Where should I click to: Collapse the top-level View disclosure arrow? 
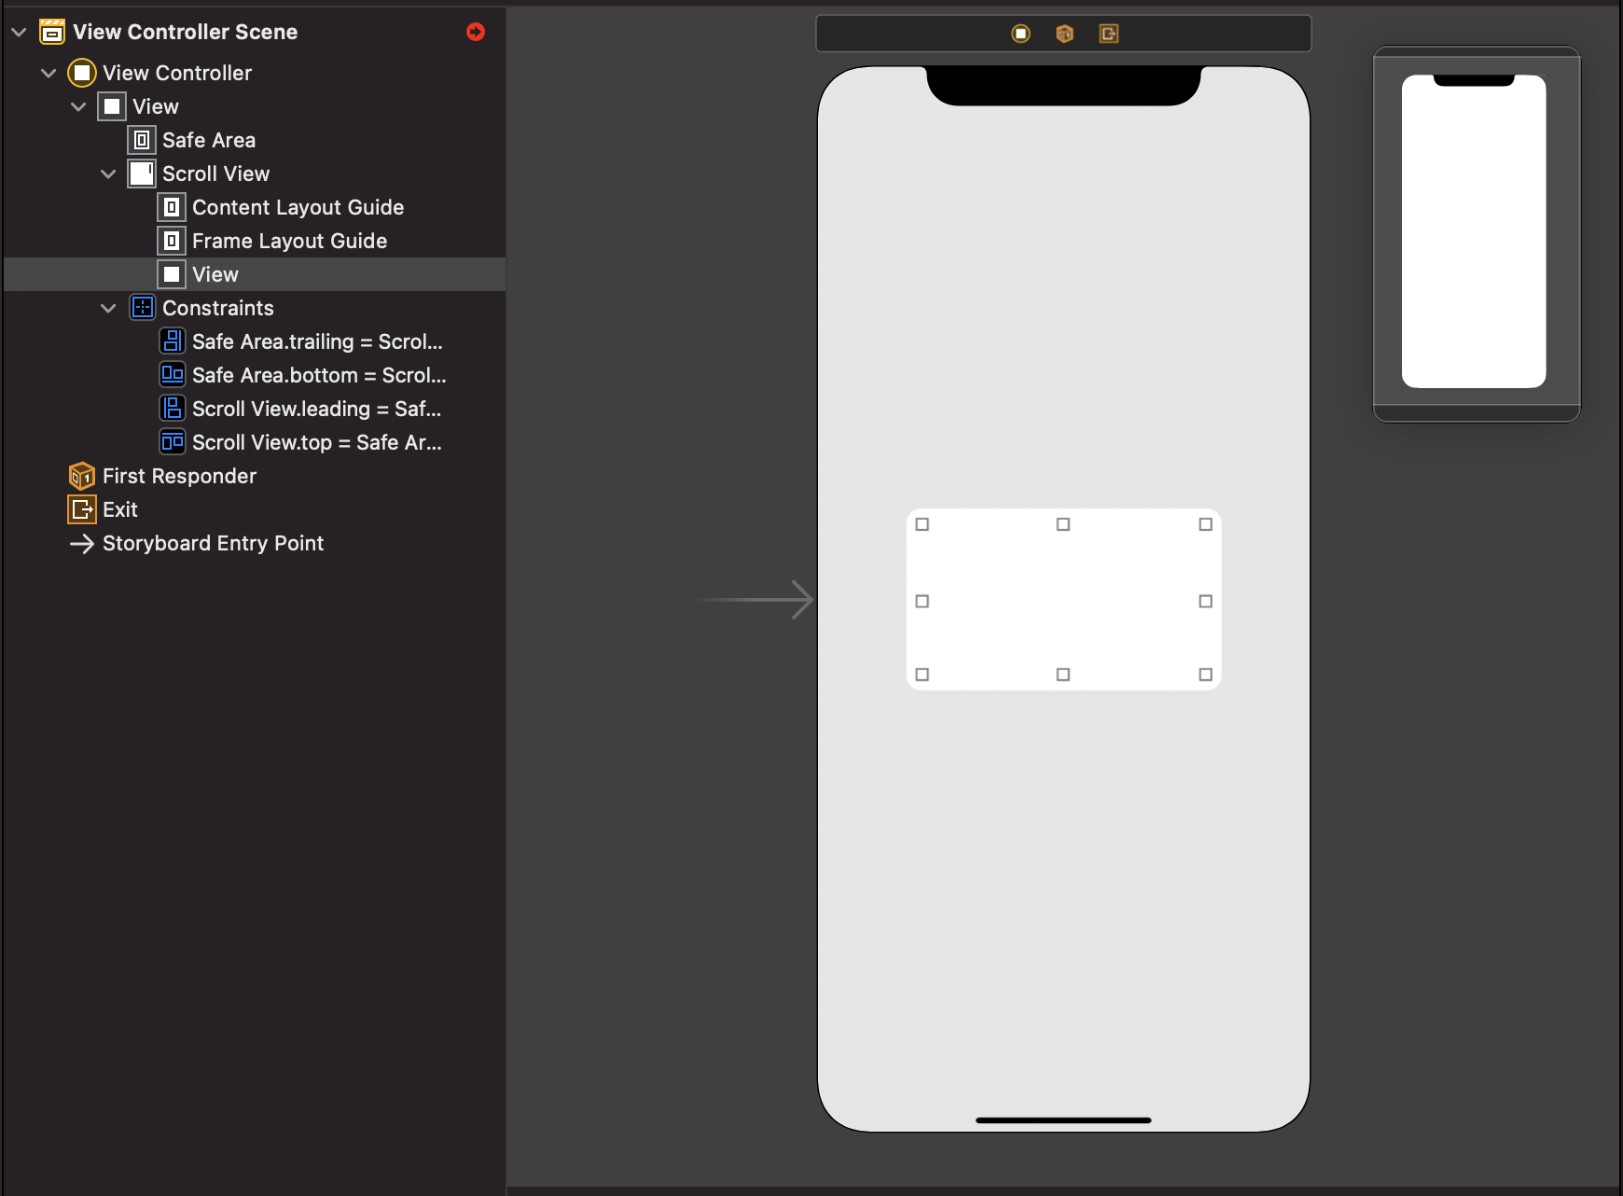click(x=78, y=106)
